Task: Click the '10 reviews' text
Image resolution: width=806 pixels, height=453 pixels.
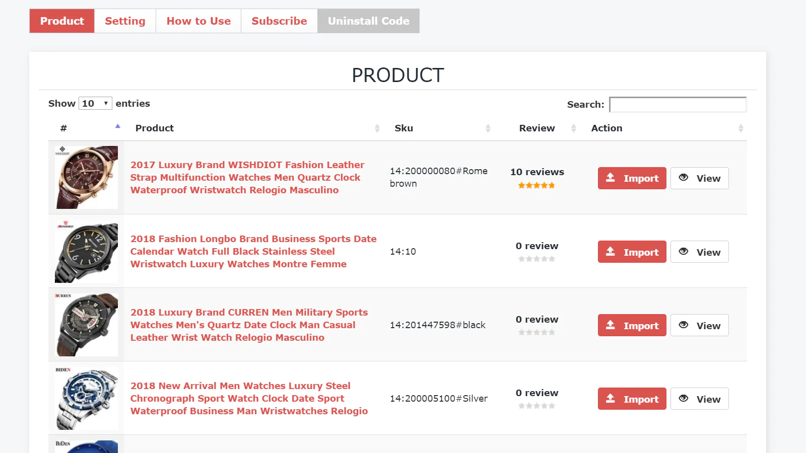Action: [537, 172]
